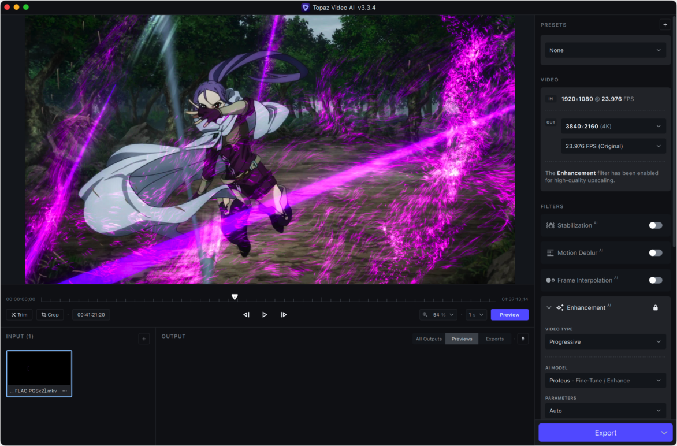Open the AI Model dropdown showing Proteus
This screenshot has height=446, width=677.
pos(605,380)
